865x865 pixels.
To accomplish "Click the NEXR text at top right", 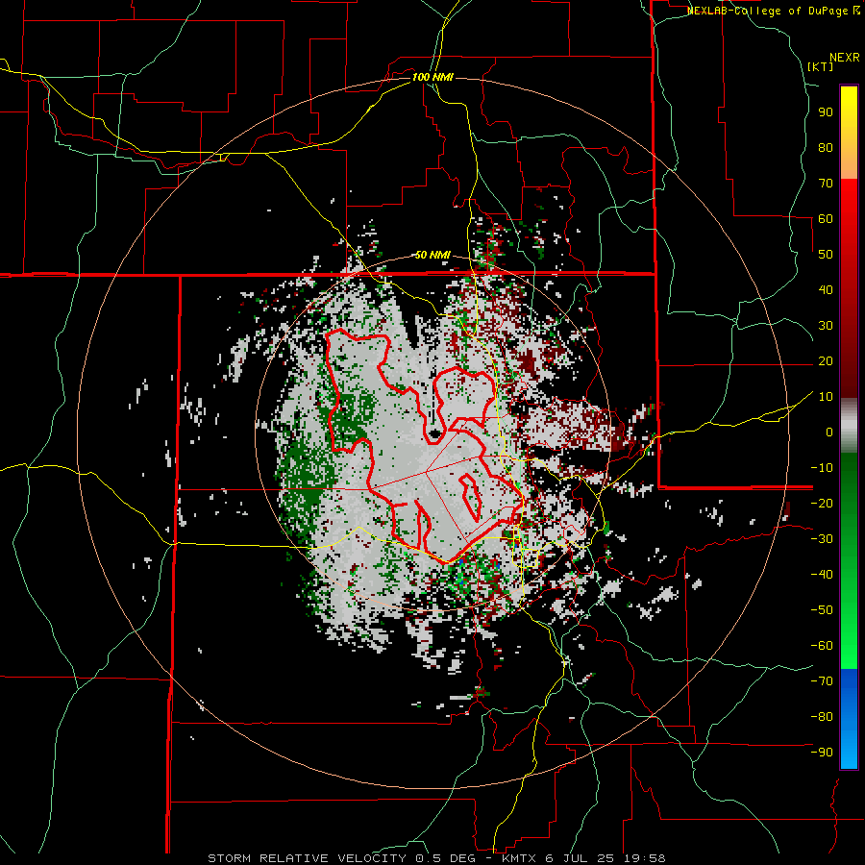I will pos(845,58).
